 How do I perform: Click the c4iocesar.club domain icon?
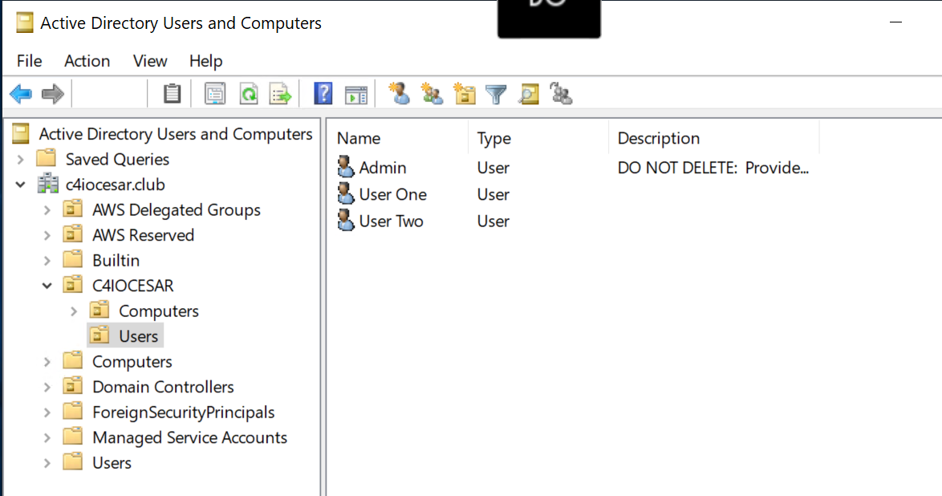pos(48,184)
